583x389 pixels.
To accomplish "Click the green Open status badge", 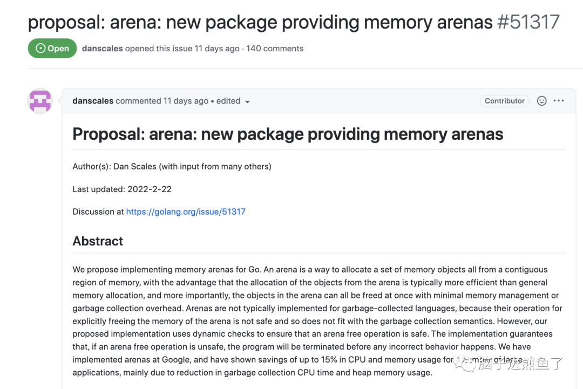I will (52, 49).
